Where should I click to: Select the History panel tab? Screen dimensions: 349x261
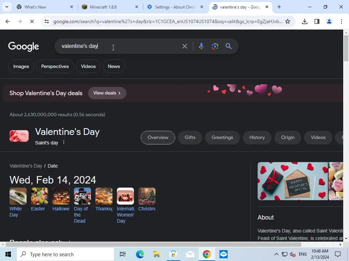(257, 137)
